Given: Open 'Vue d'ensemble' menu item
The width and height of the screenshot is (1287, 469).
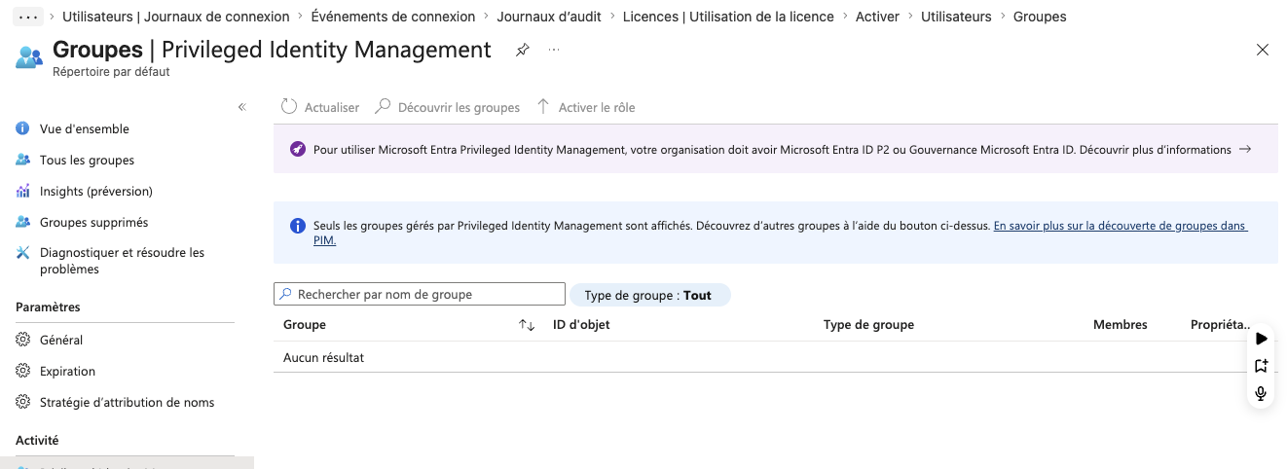Looking at the screenshot, I should (x=84, y=128).
